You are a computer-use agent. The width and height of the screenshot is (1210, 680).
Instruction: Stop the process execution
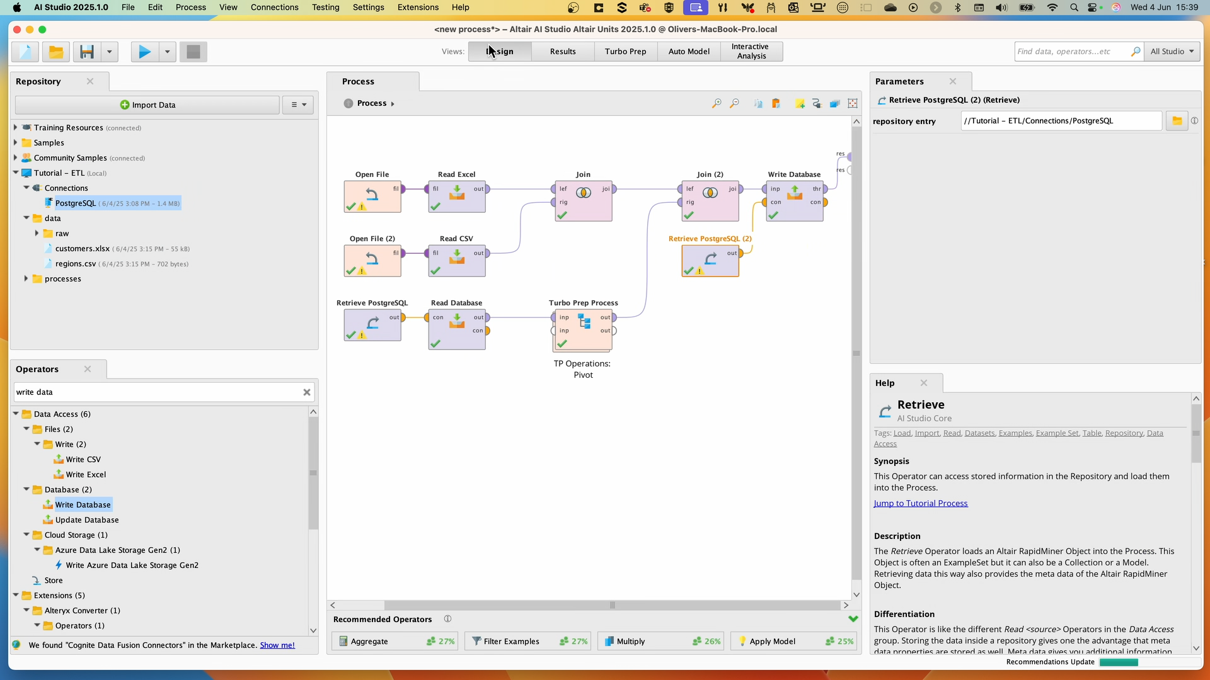pos(193,52)
